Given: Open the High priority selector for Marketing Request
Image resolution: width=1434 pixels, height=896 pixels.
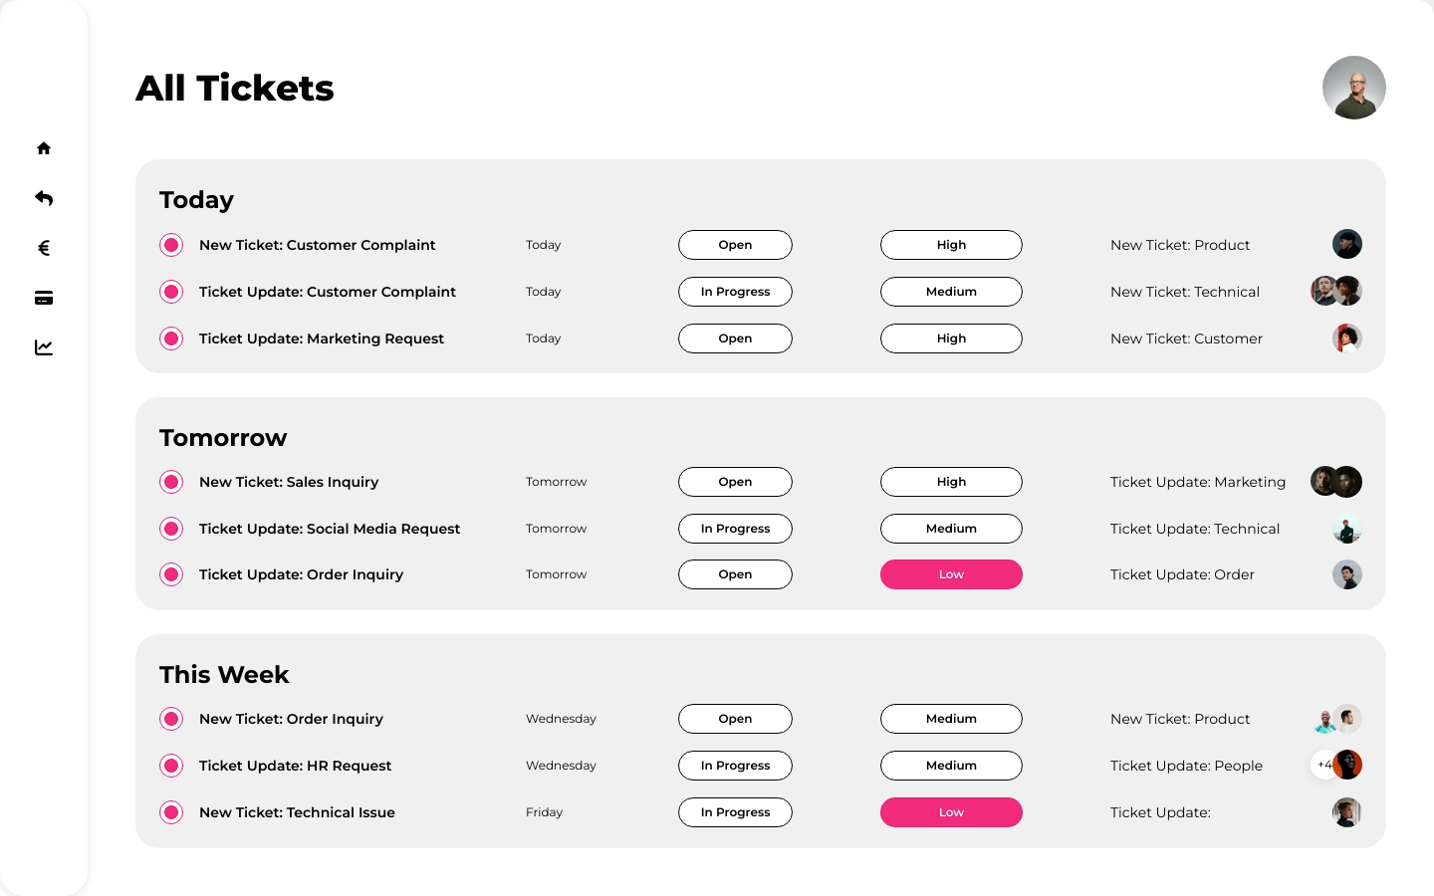Looking at the screenshot, I should click(x=951, y=338).
